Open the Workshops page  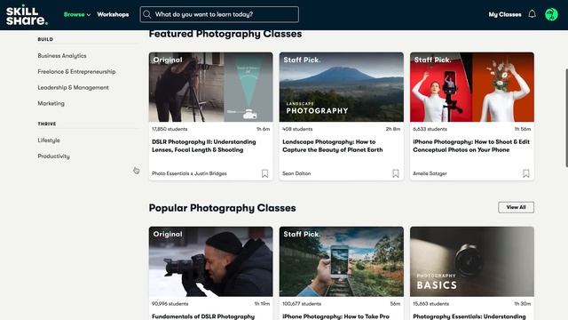point(113,14)
